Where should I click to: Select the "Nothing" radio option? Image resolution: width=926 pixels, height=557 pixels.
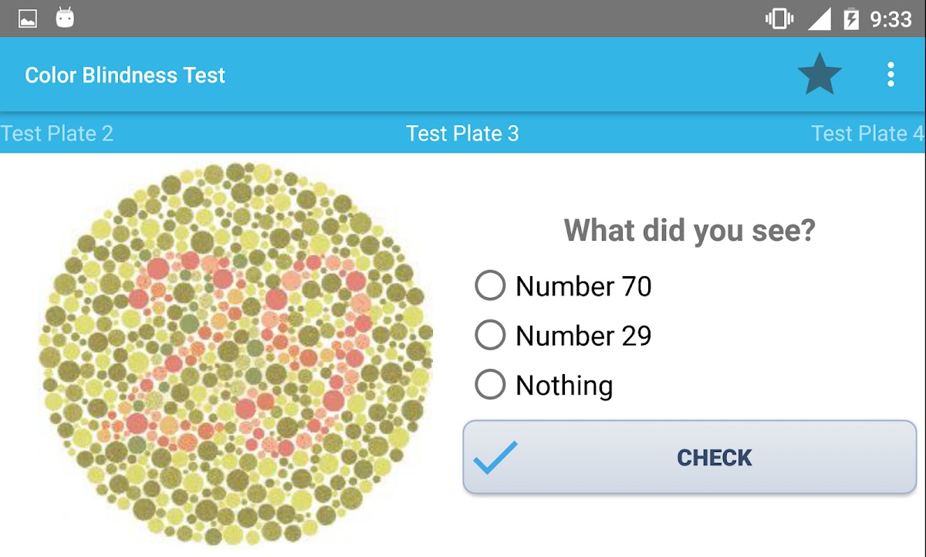click(490, 384)
